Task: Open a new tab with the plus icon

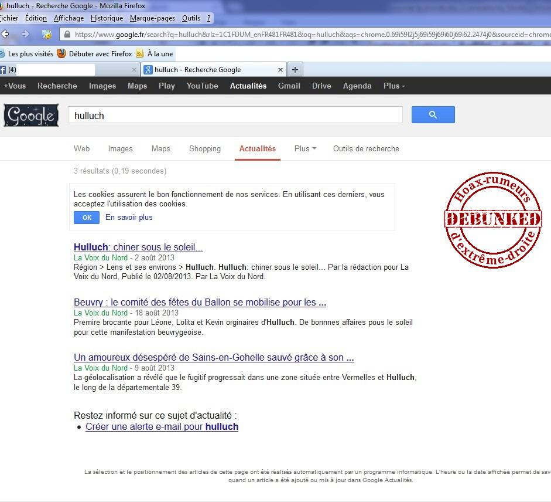Action: [295, 70]
